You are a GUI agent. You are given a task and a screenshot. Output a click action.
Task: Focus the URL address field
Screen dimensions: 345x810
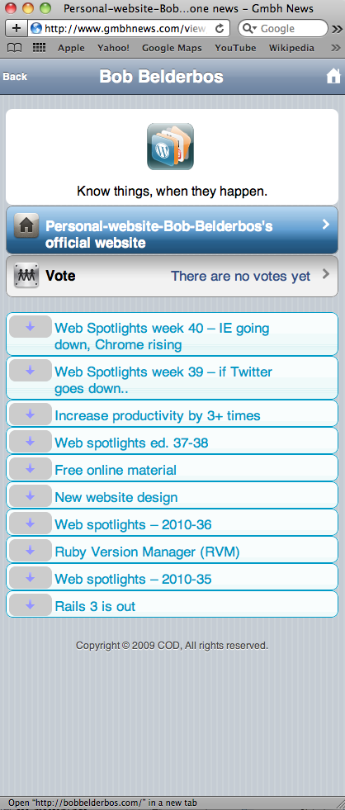(128, 28)
